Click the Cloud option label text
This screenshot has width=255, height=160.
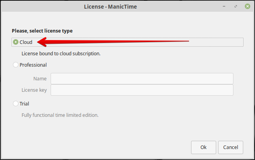point(26,42)
